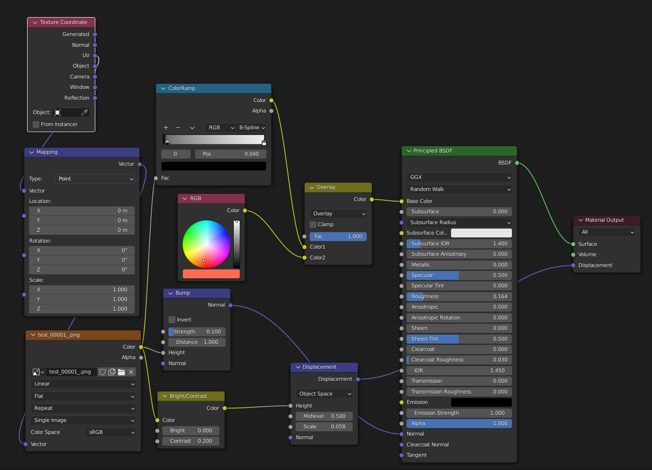This screenshot has width=652, height=470.
Task: Add a color stop with plus icon
Action: (x=166, y=128)
